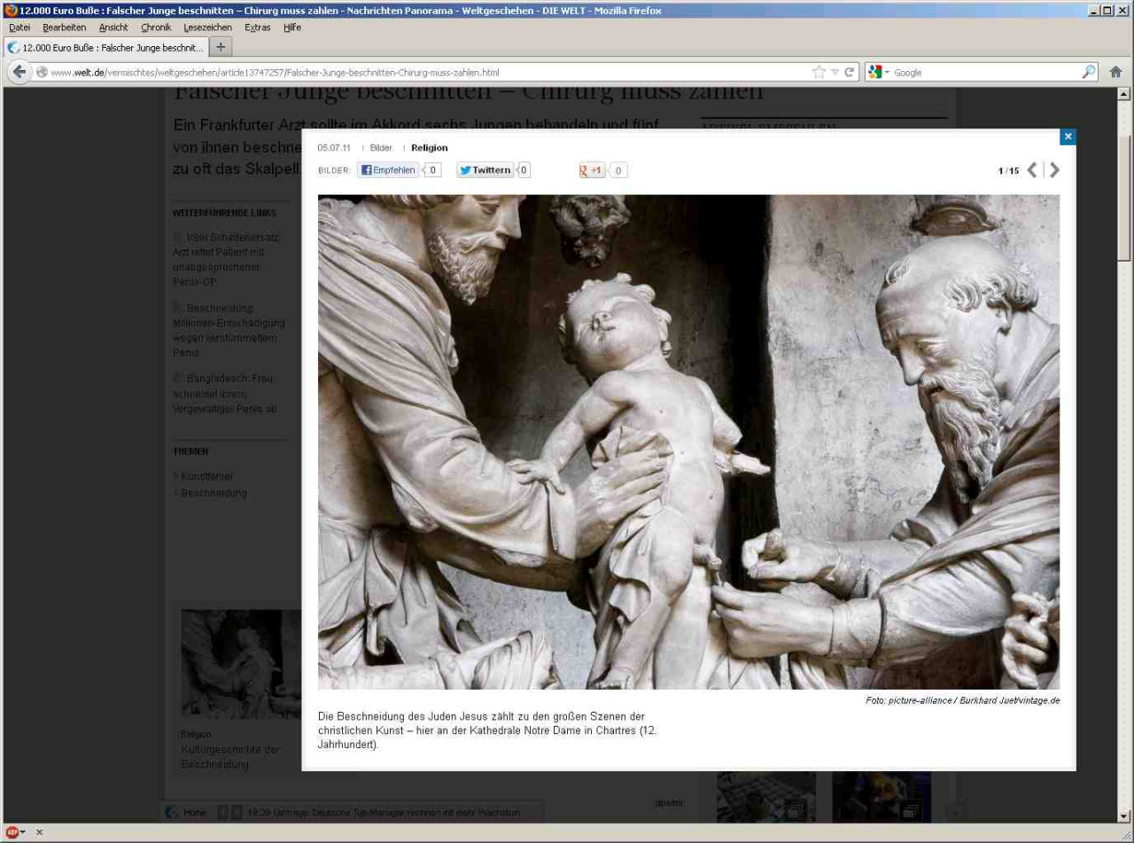Open the Bilder breadcrumb link
Image resolution: width=1134 pixels, height=843 pixels.
click(x=381, y=148)
